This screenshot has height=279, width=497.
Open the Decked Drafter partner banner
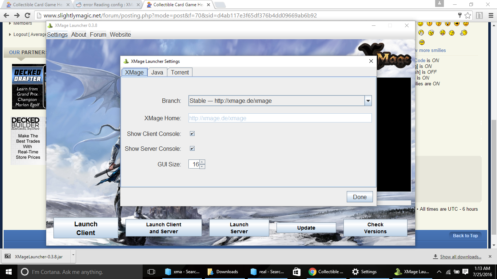(29, 87)
